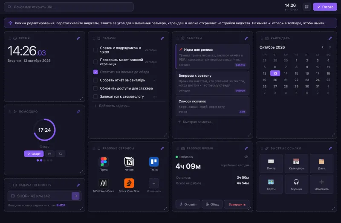Image resolution: width=341 pixels, height=223 pixels.
Task: Reset the pomodoro timer with the refresh icon
Action: (61, 154)
